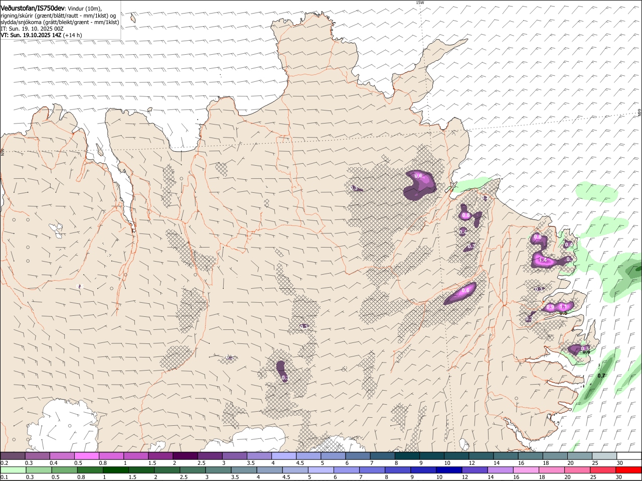Pick rain legend swatch between 3 and 3.5
The width and height of the screenshot is (642, 481).
pos(218,470)
